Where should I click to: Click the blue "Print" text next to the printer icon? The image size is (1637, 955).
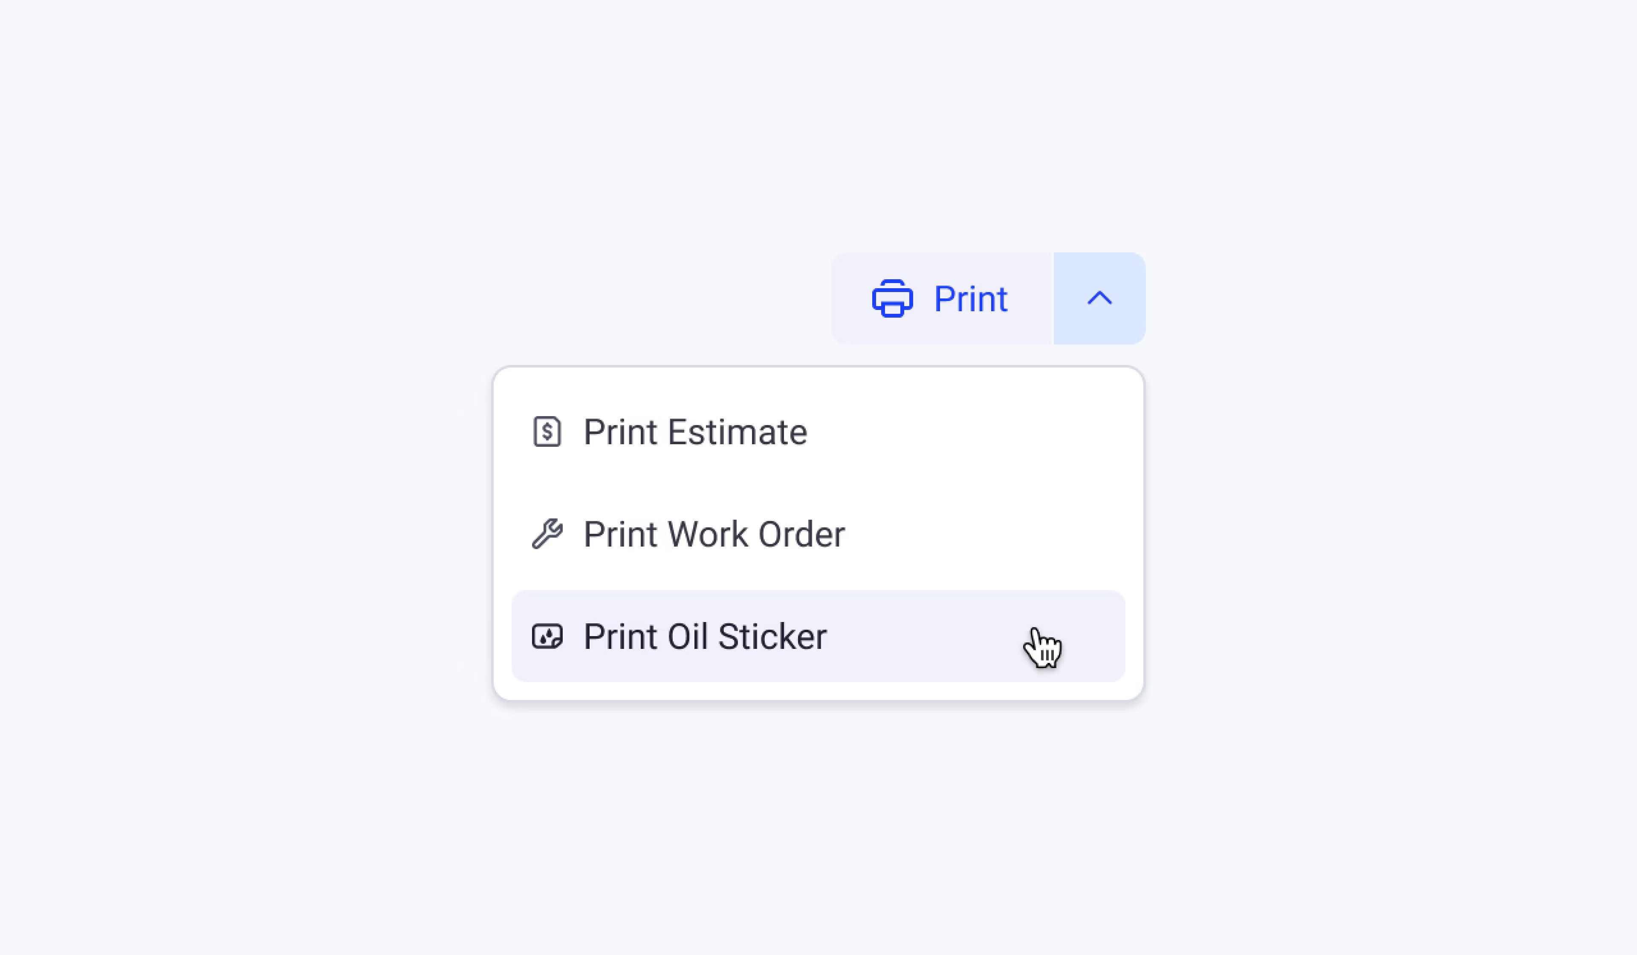971,299
